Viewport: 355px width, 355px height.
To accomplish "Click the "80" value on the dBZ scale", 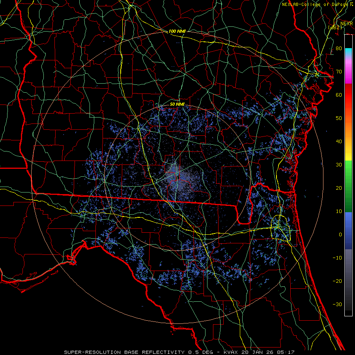I will click(339, 48).
